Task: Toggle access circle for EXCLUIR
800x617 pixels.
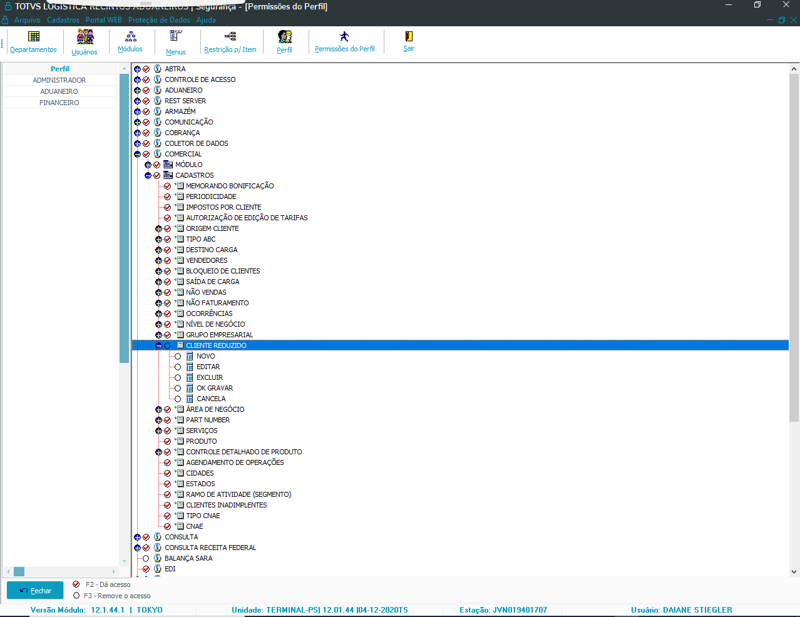Action: tap(178, 378)
